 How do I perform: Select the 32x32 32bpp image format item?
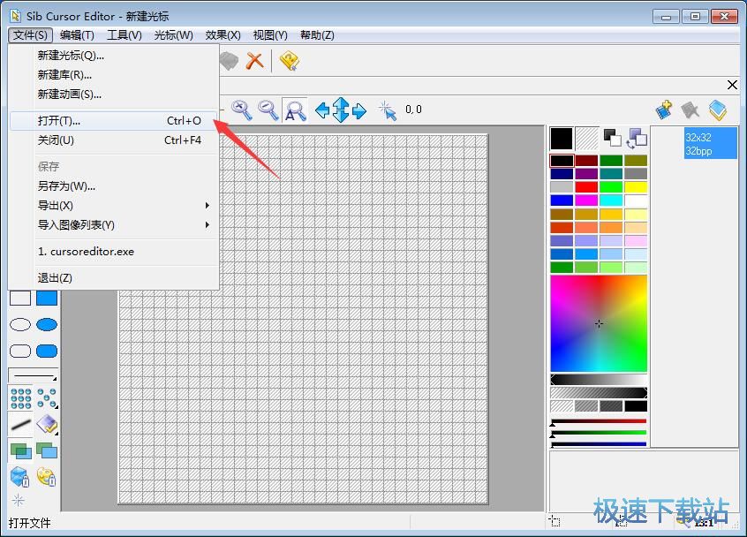tap(710, 144)
